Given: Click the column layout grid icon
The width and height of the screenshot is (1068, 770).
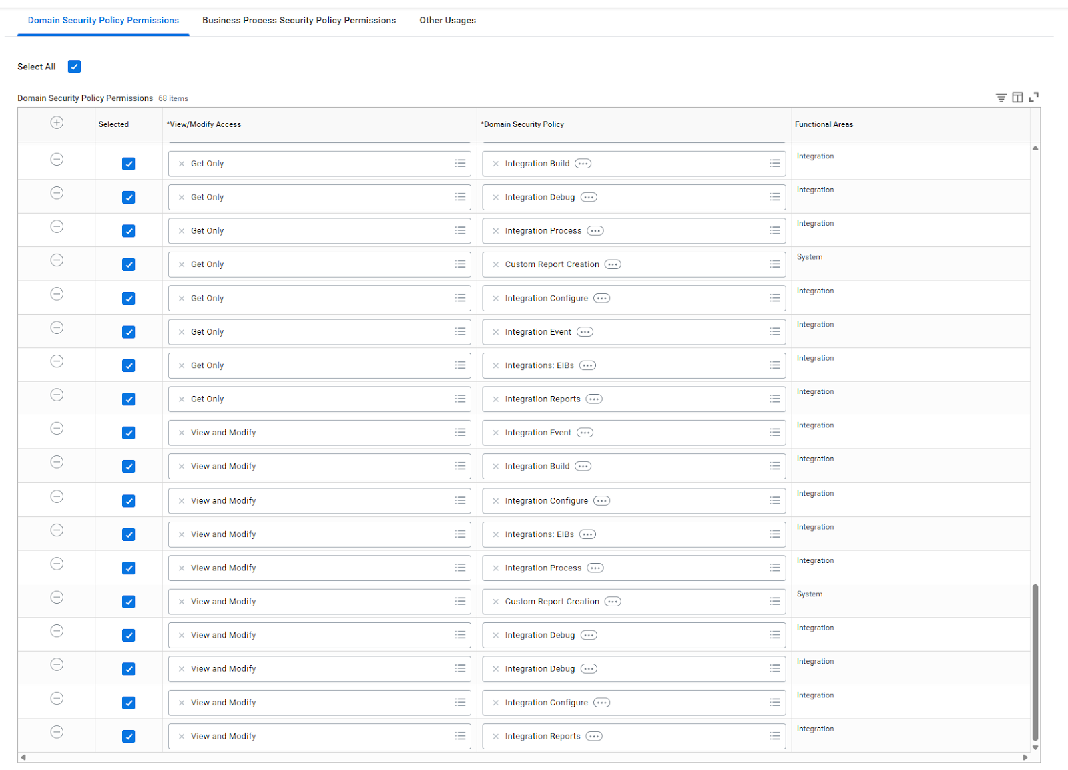Looking at the screenshot, I should click(x=1017, y=98).
